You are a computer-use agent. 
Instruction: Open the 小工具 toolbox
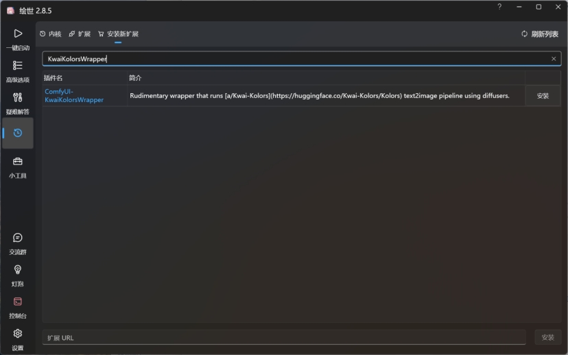click(x=18, y=167)
